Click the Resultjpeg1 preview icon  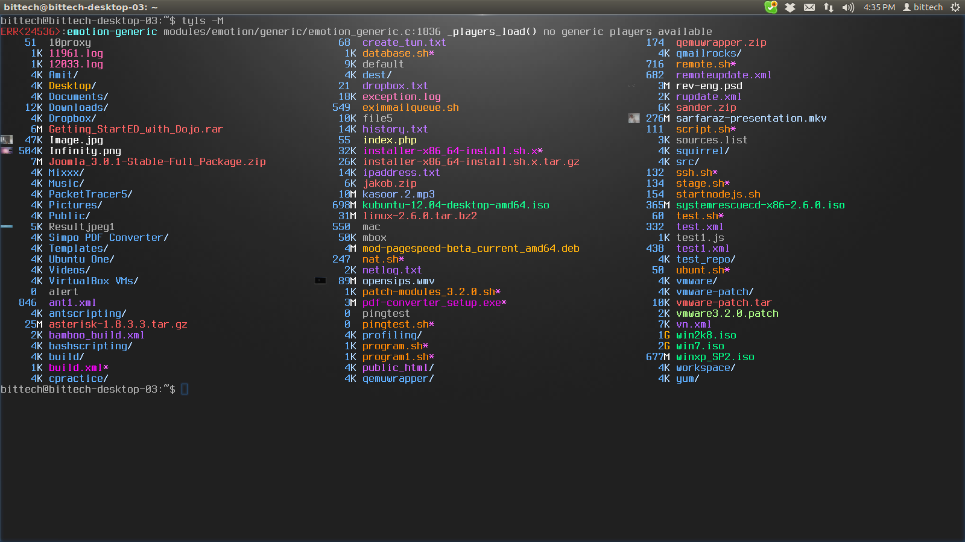pos(7,226)
